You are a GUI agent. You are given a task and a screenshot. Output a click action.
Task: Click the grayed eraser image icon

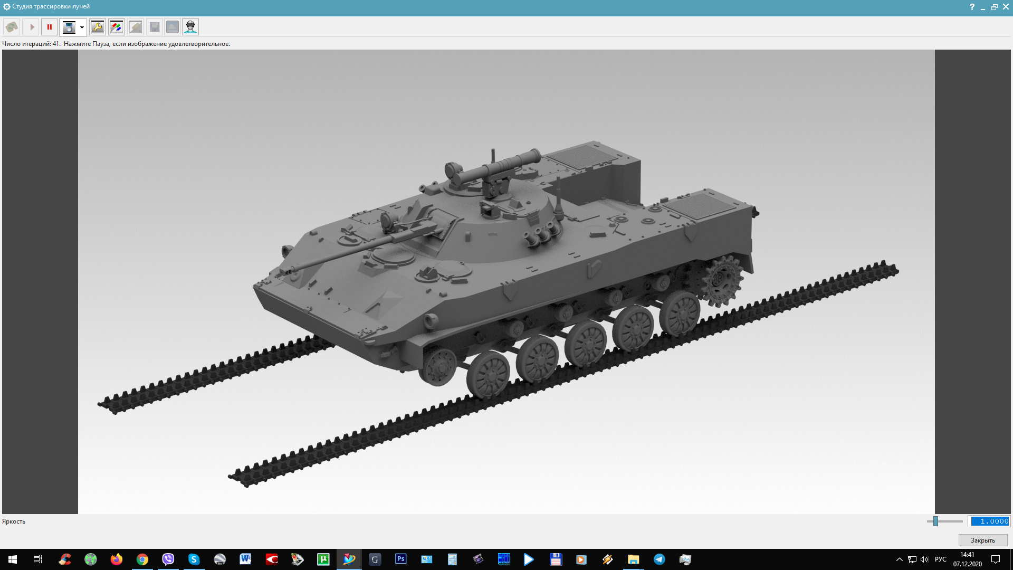tap(136, 27)
